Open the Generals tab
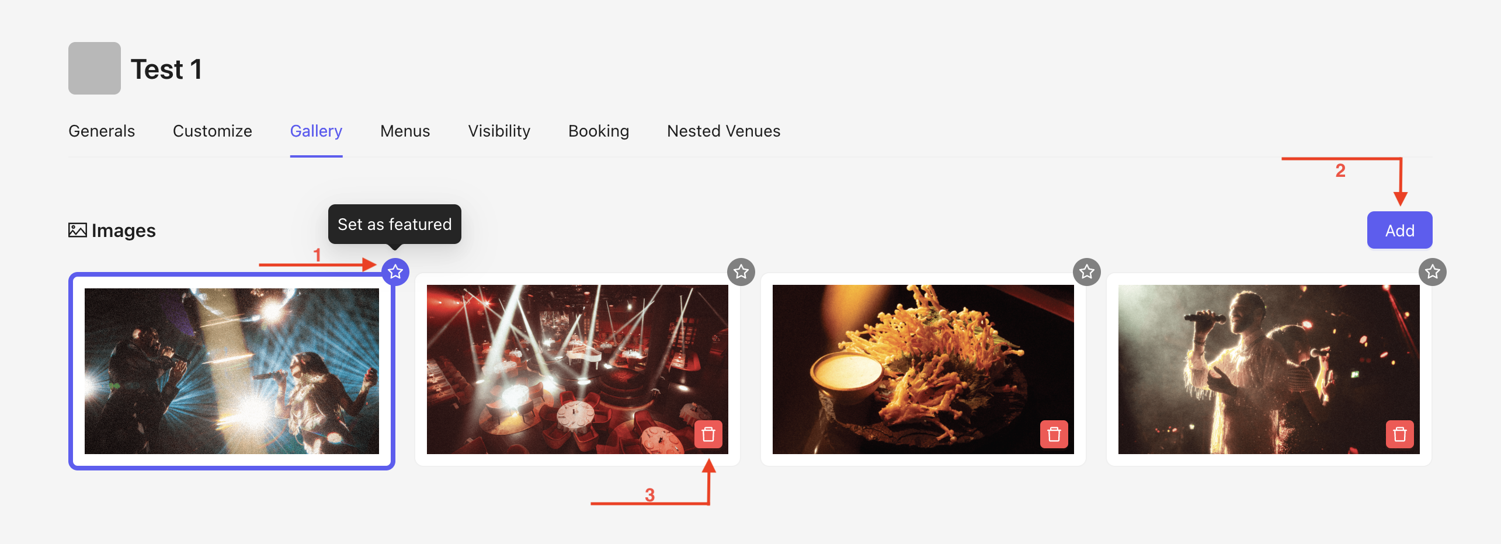1501x544 pixels. click(x=102, y=131)
